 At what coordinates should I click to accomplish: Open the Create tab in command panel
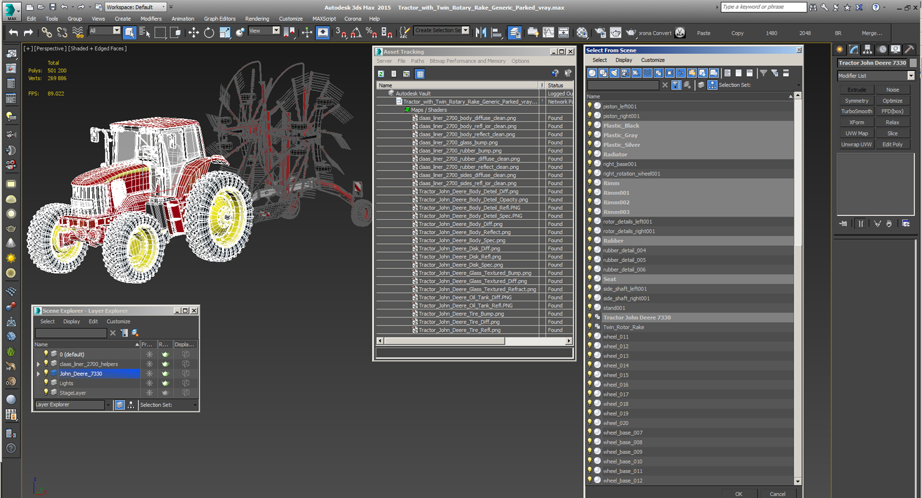pos(840,49)
